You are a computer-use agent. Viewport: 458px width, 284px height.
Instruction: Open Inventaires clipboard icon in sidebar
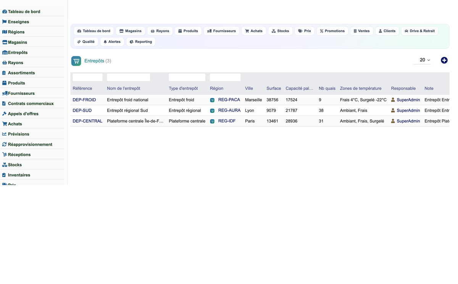click(x=4, y=175)
